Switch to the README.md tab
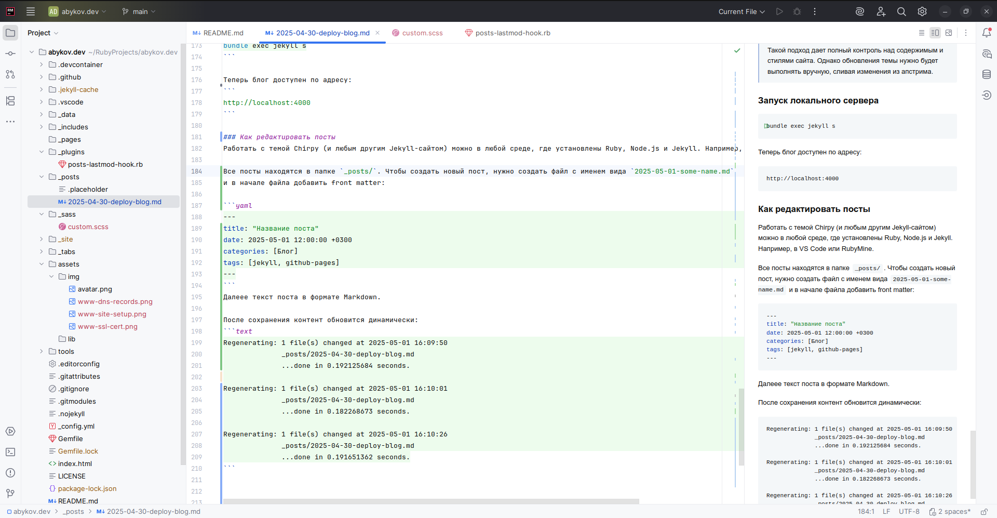Viewport: 997px width, 518px height. [218, 33]
